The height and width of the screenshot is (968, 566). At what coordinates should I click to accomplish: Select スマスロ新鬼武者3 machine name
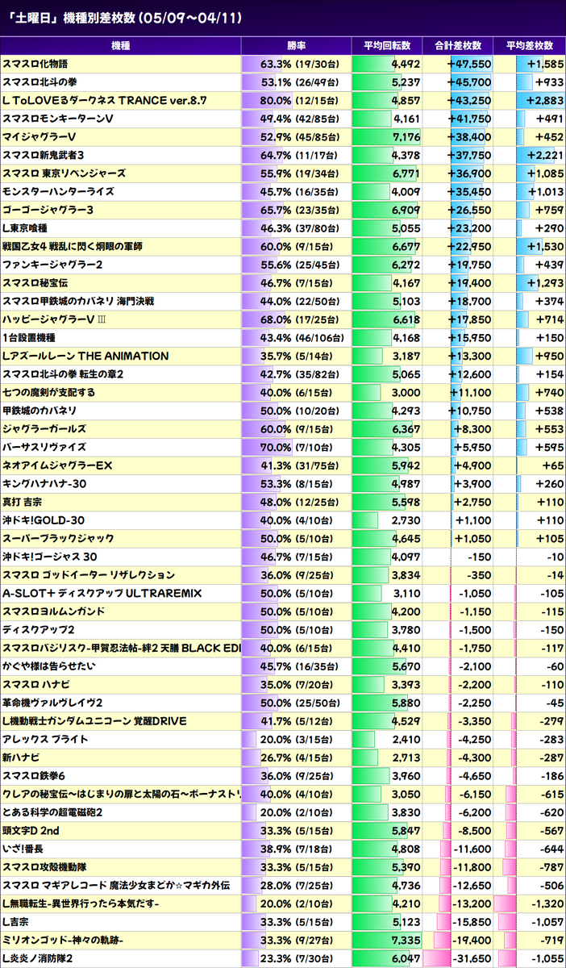44,155
